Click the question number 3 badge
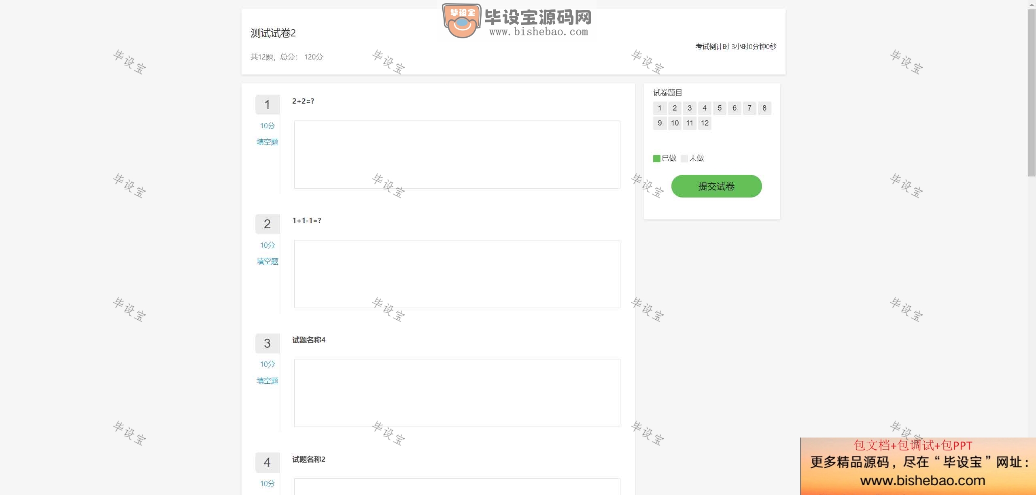 267,344
